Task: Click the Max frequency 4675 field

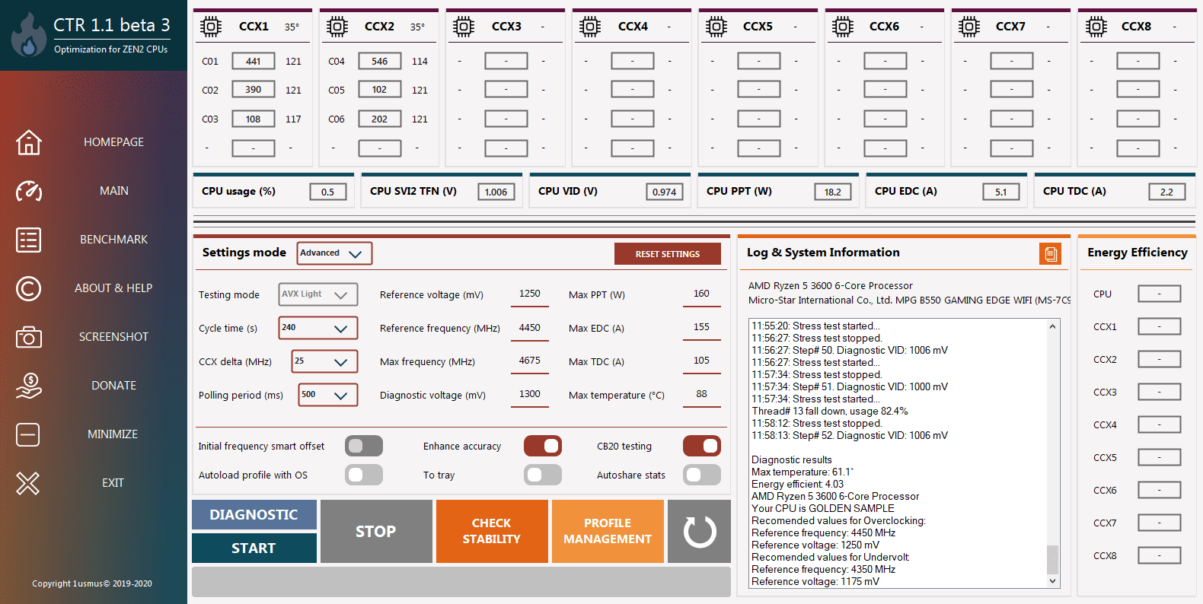Action: coord(530,361)
